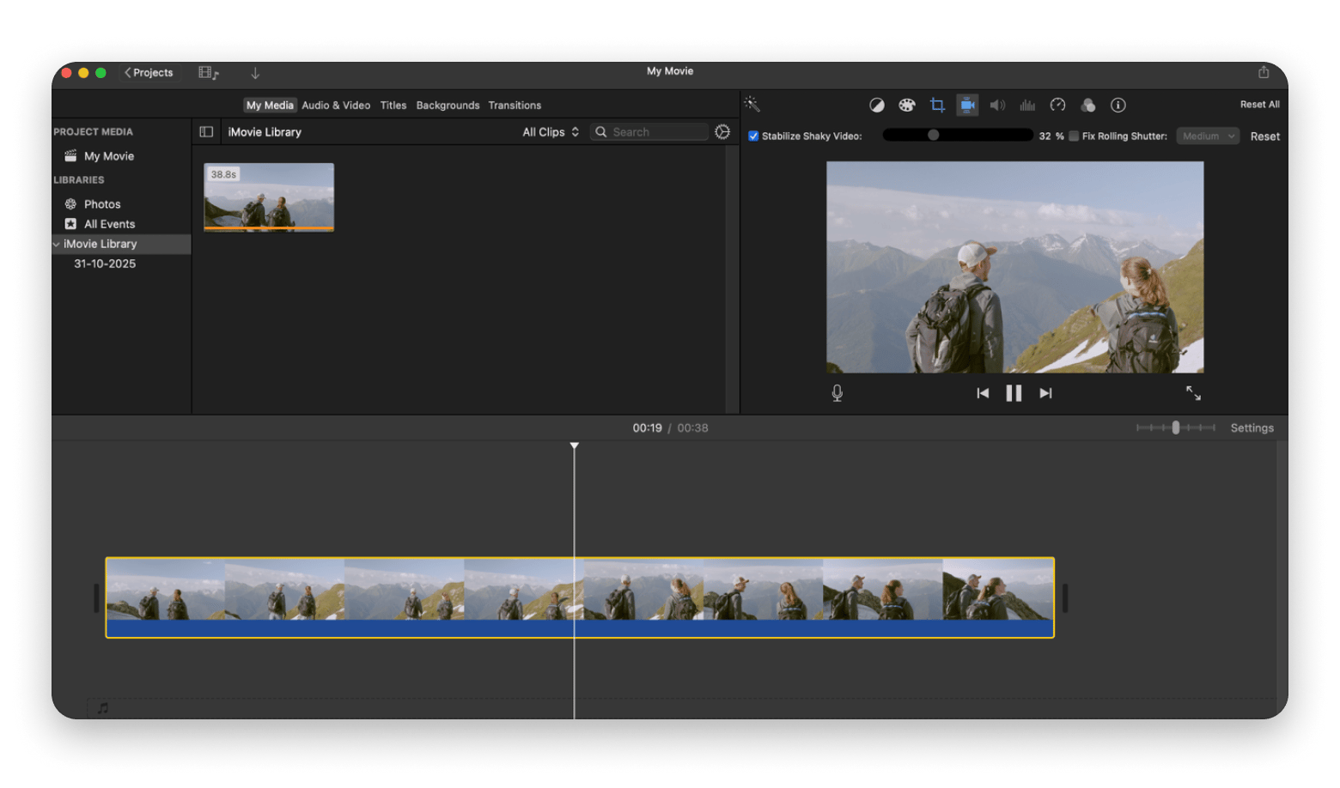Select the Crop tool in the adjustments bar
This screenshot has width=1340, height=788.
[x=937, y=105]
